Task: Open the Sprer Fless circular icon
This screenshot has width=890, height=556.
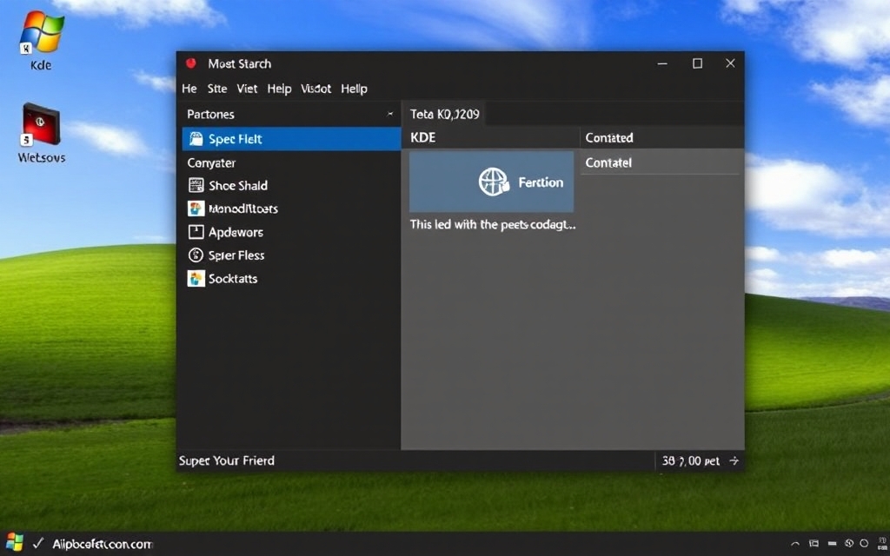Action: (x=196, y=255)
